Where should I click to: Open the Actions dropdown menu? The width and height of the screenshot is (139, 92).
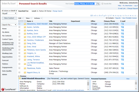pos(38,18)
